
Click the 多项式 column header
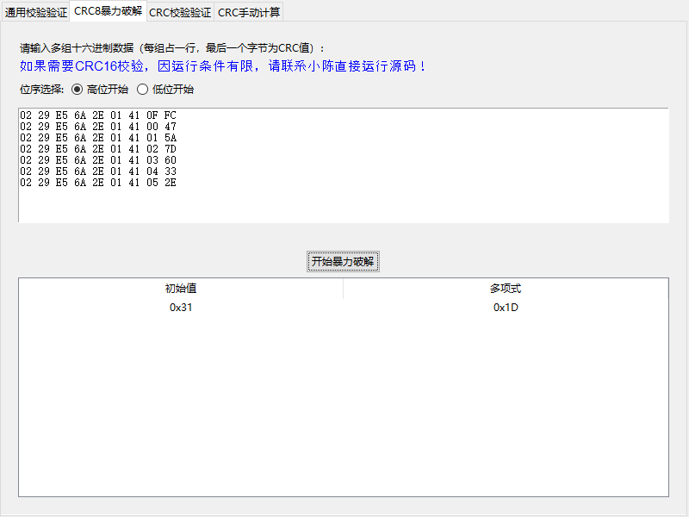point(506,289)
